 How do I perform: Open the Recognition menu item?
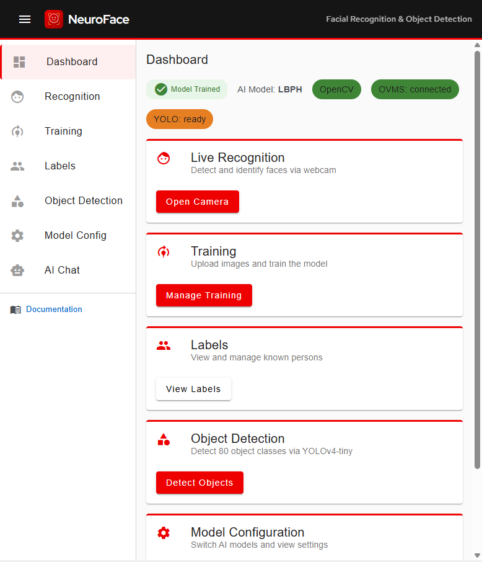[72, 97]
